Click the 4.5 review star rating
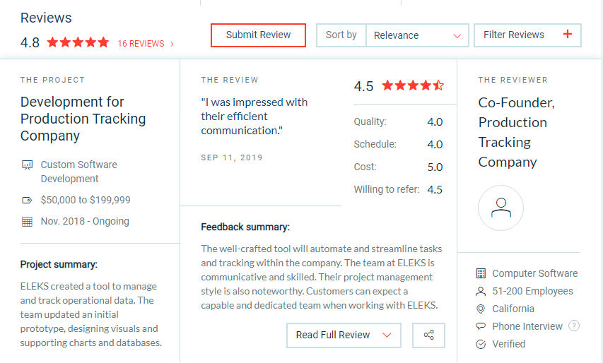 pos(413,86)
